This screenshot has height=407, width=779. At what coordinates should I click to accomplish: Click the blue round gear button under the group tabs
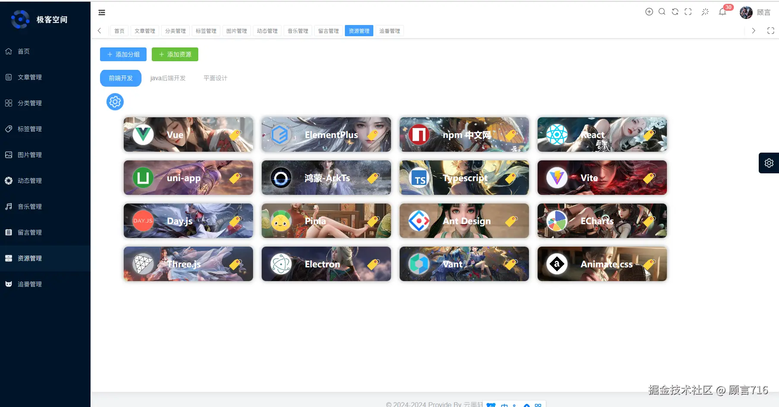tap(115, 102)
